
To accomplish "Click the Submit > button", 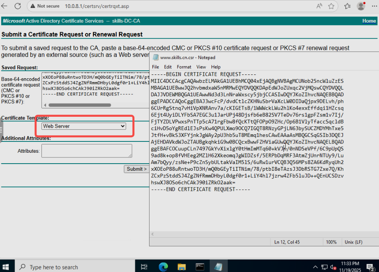I will (x=137, y=169).
